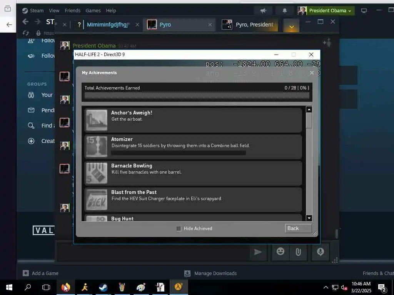Image resolution: width=394 pixels, height=295 pixels.
Task: Show hidden system tray icons
Action: pyautogui.click(x=326, y=287)
